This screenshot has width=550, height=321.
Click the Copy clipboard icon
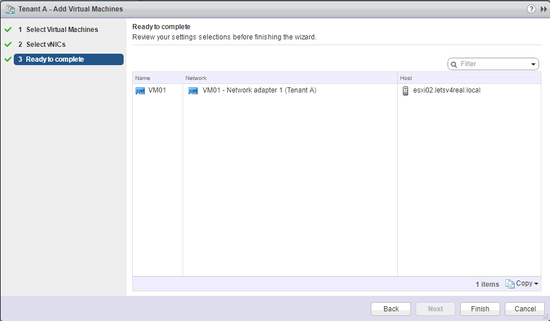point(509,284)
